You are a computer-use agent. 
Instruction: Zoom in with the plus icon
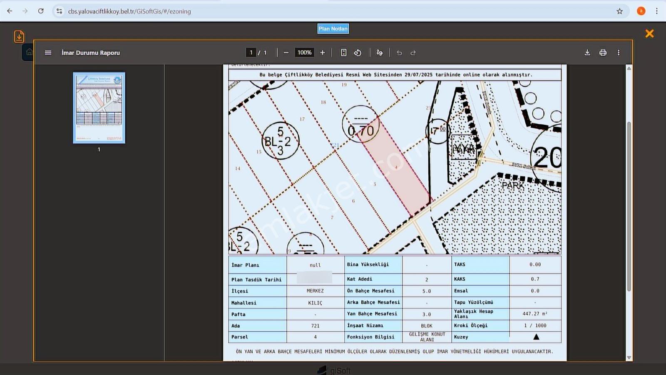pyautogui.click(x=322, y=53)
